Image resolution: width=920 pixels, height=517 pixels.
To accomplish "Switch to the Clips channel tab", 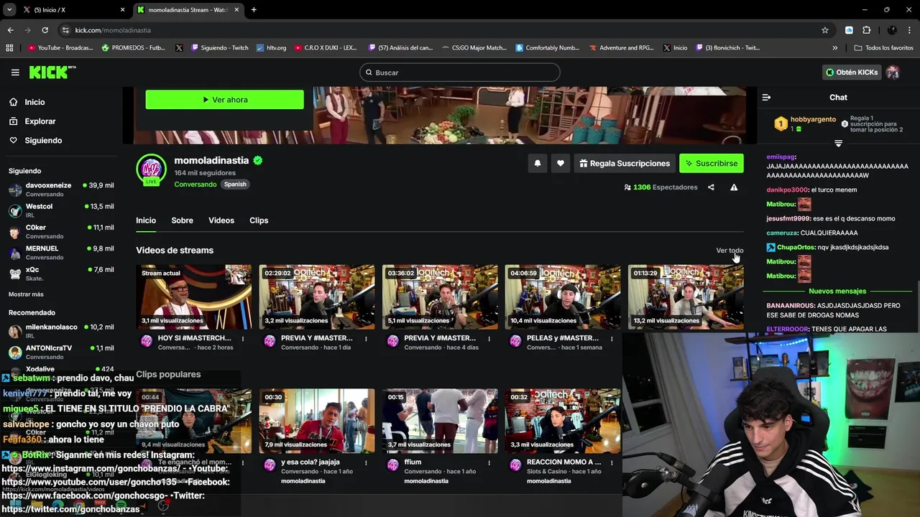I will pyautogui.click(x=259, y=220).
